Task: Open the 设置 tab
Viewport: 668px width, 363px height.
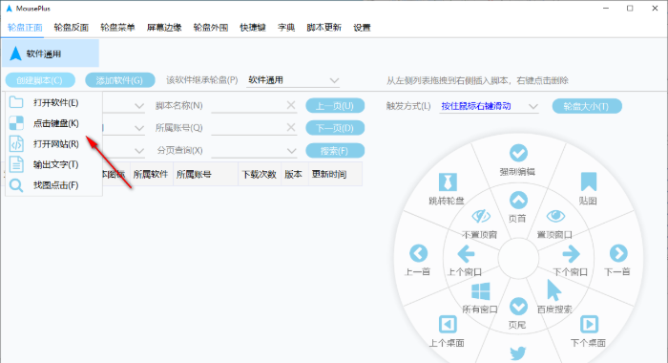Action: click(x=362, y=28)
